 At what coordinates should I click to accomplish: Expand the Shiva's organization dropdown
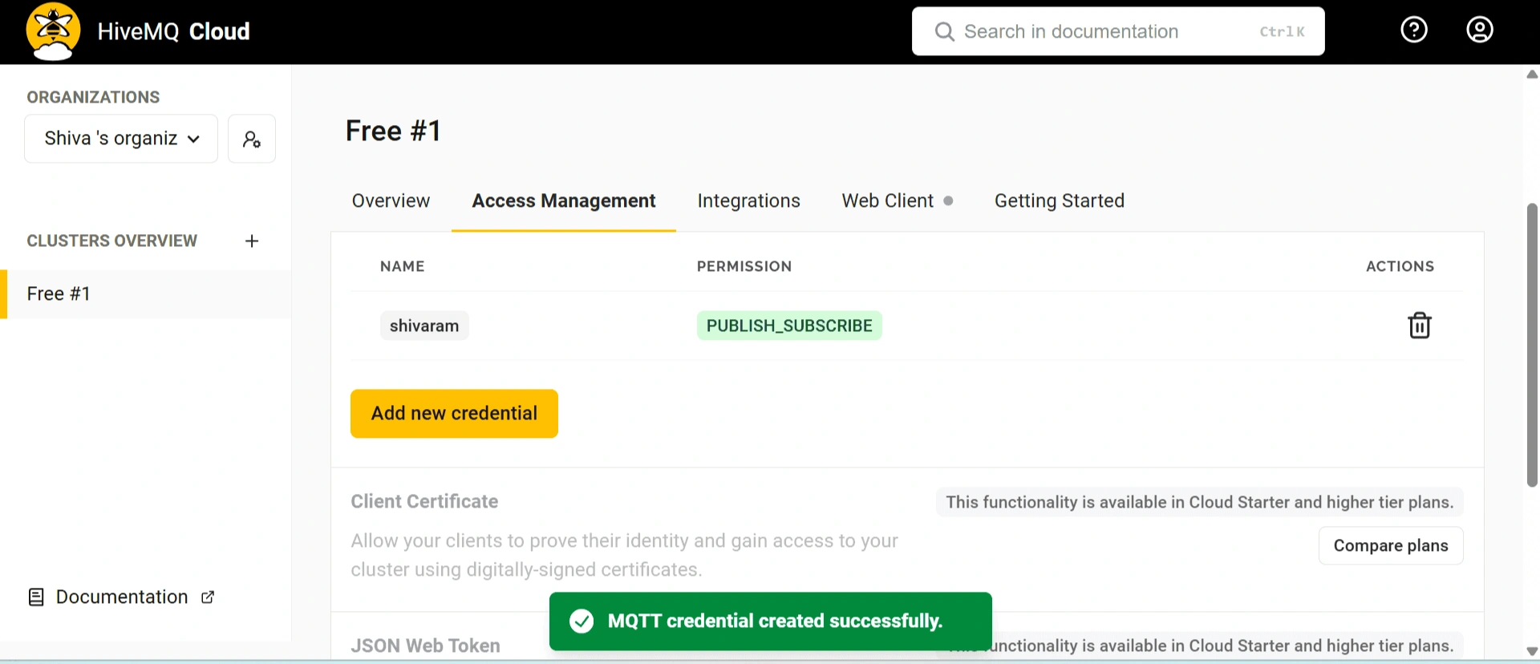point(121,139)
